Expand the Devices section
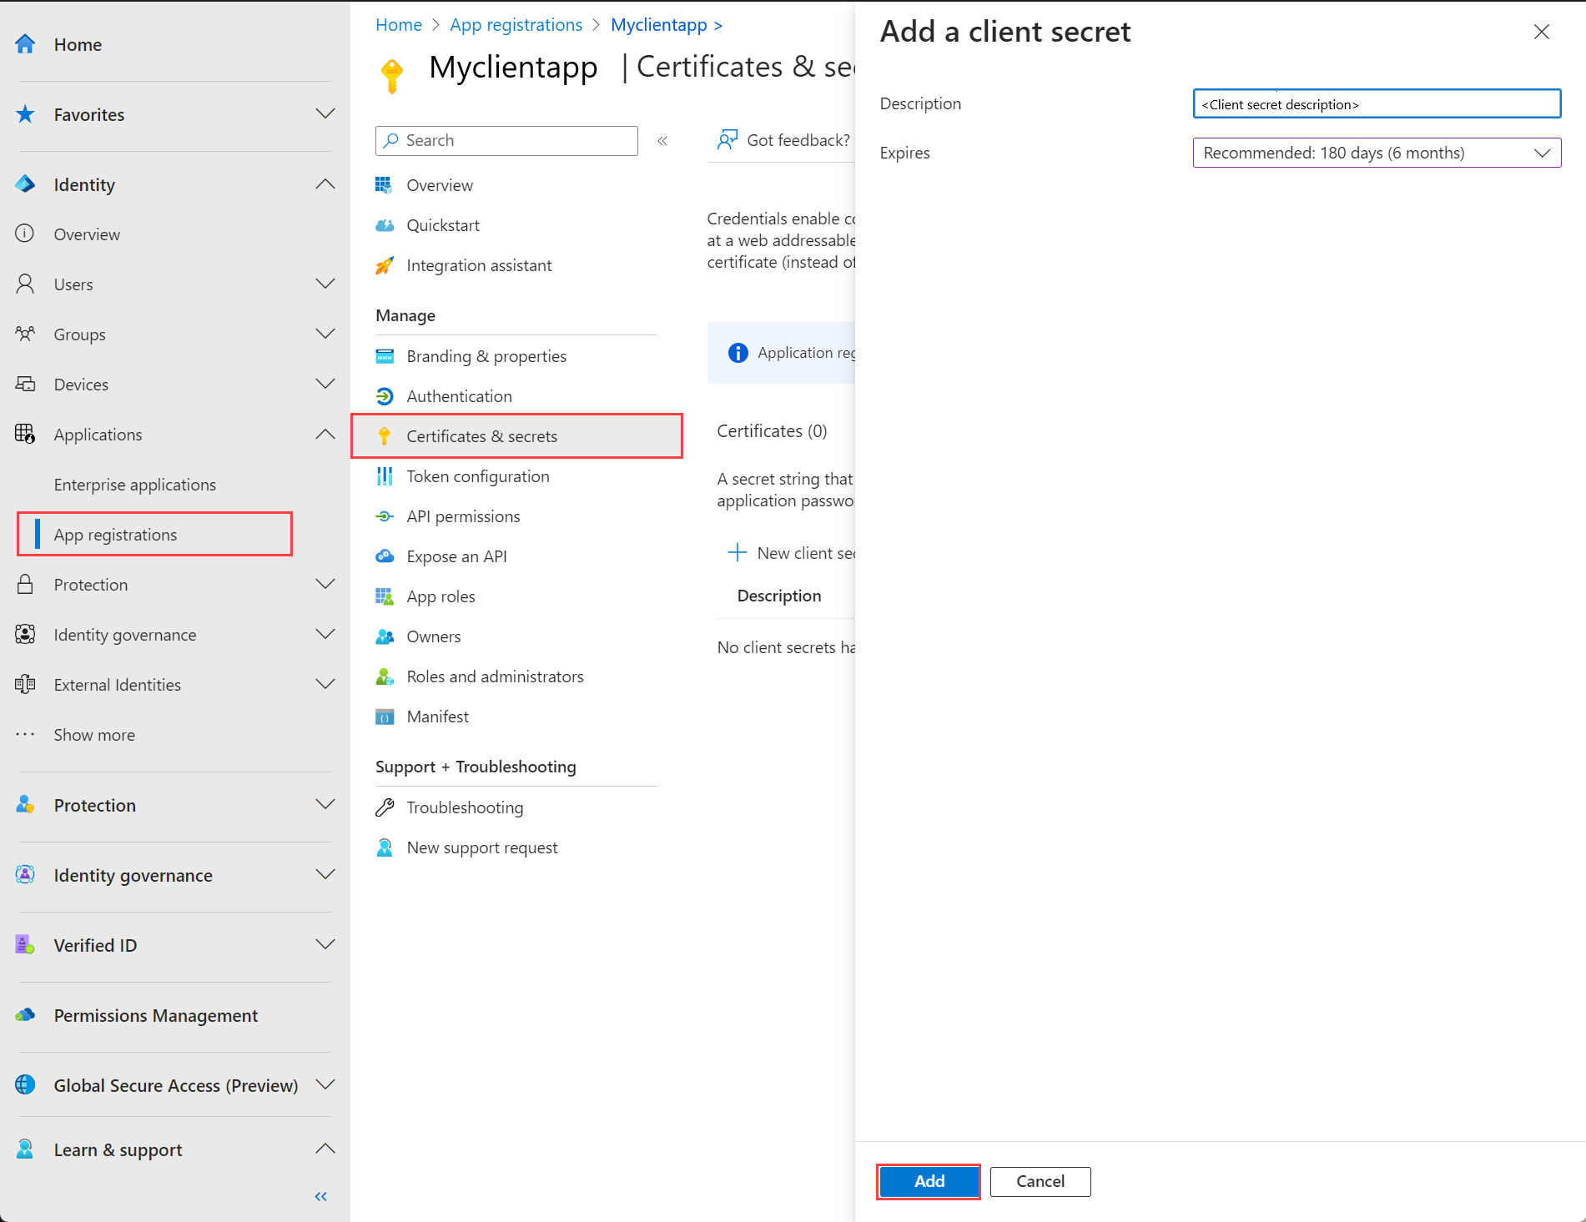 [x=325, y=384]
